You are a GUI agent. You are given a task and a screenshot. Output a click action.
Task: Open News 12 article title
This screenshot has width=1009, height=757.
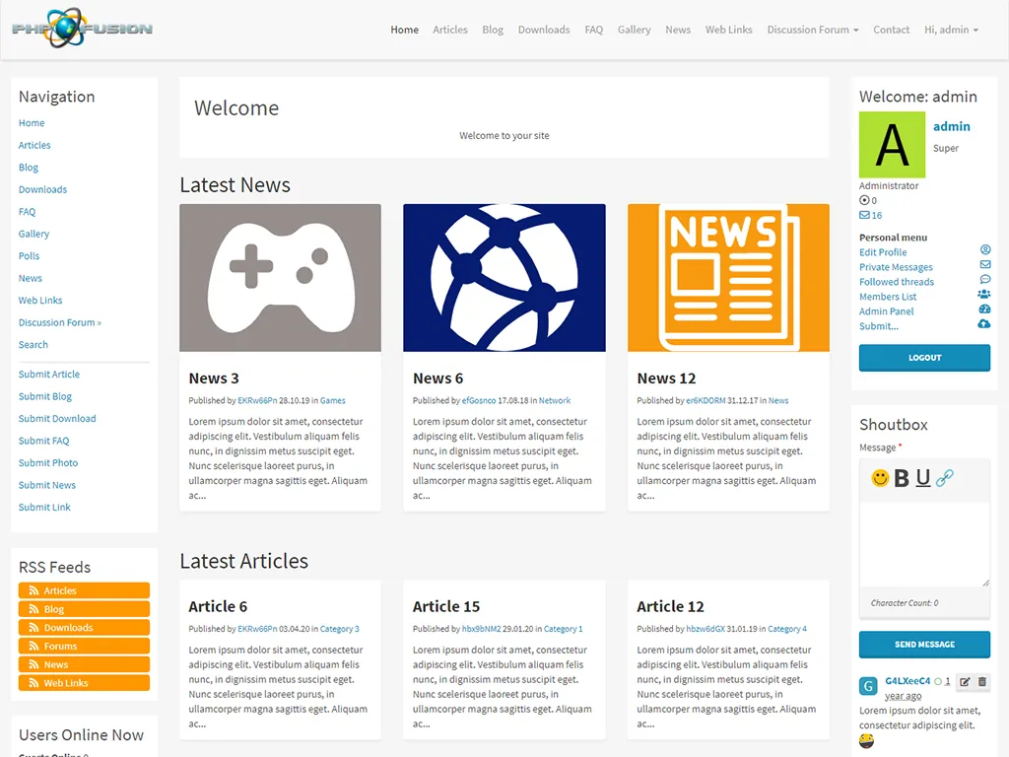tap(666, 378)
